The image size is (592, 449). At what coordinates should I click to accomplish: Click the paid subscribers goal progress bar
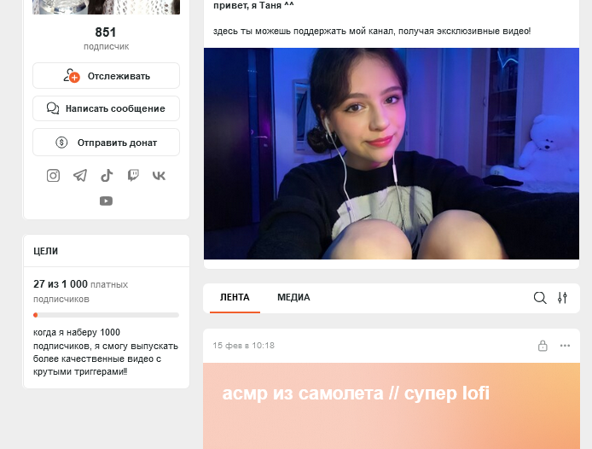106,315
